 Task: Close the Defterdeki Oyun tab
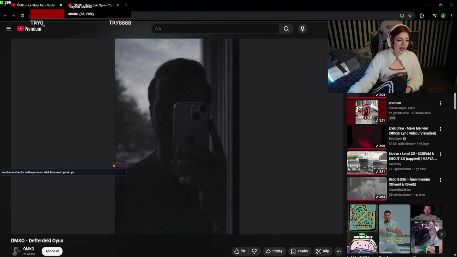pyautogui.click(x=117, y=5)
